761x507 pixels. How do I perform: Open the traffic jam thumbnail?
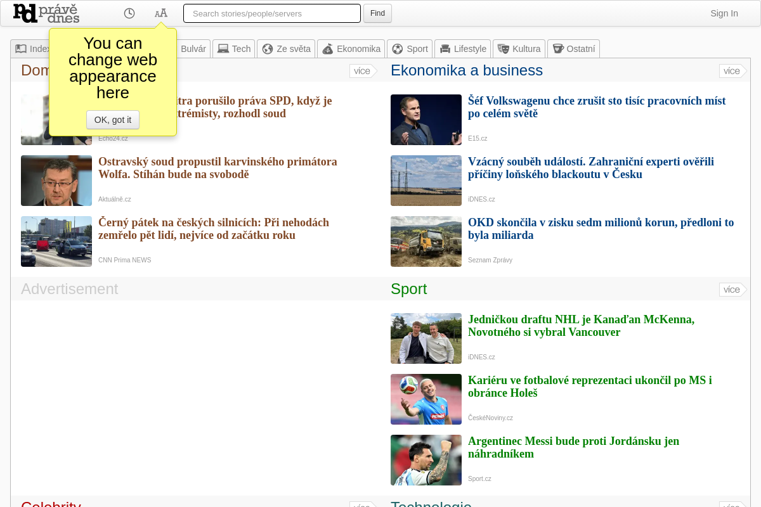56,241
